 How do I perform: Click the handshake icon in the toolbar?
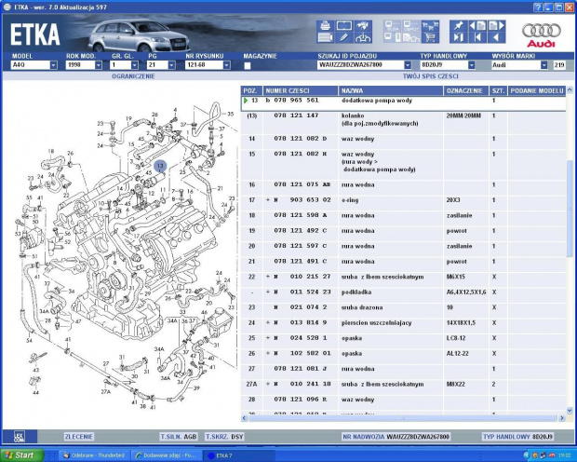click(363, 26)
